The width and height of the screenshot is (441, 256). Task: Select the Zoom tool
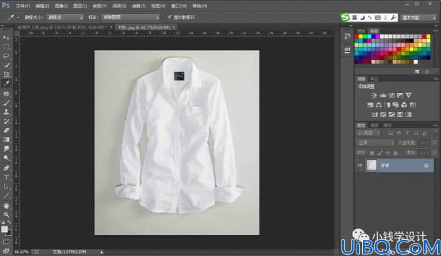6,215
